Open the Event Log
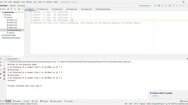188x105 pixels. (184, 101)
